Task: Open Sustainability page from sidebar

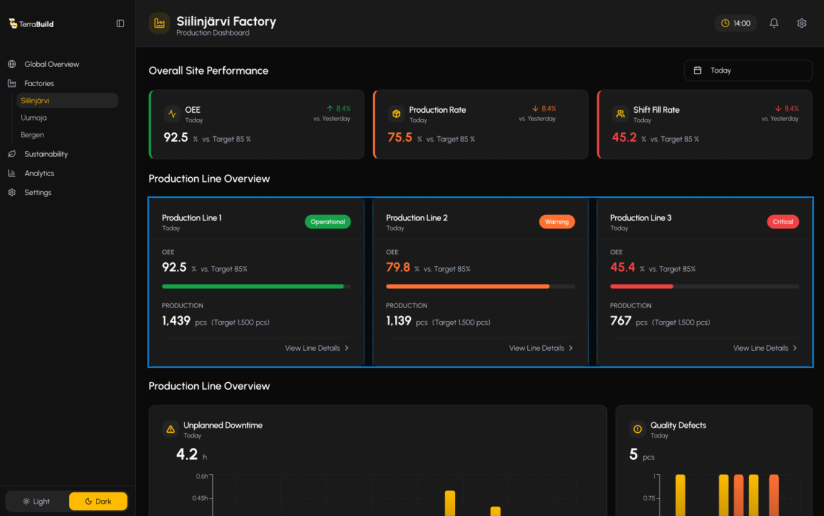Action: click(46, 154)
